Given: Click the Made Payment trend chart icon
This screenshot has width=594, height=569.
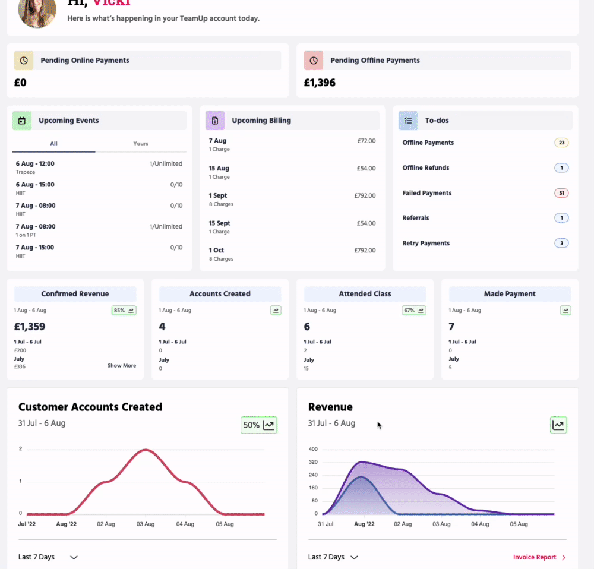Looking at the screenshot, I should pos(565,310).
